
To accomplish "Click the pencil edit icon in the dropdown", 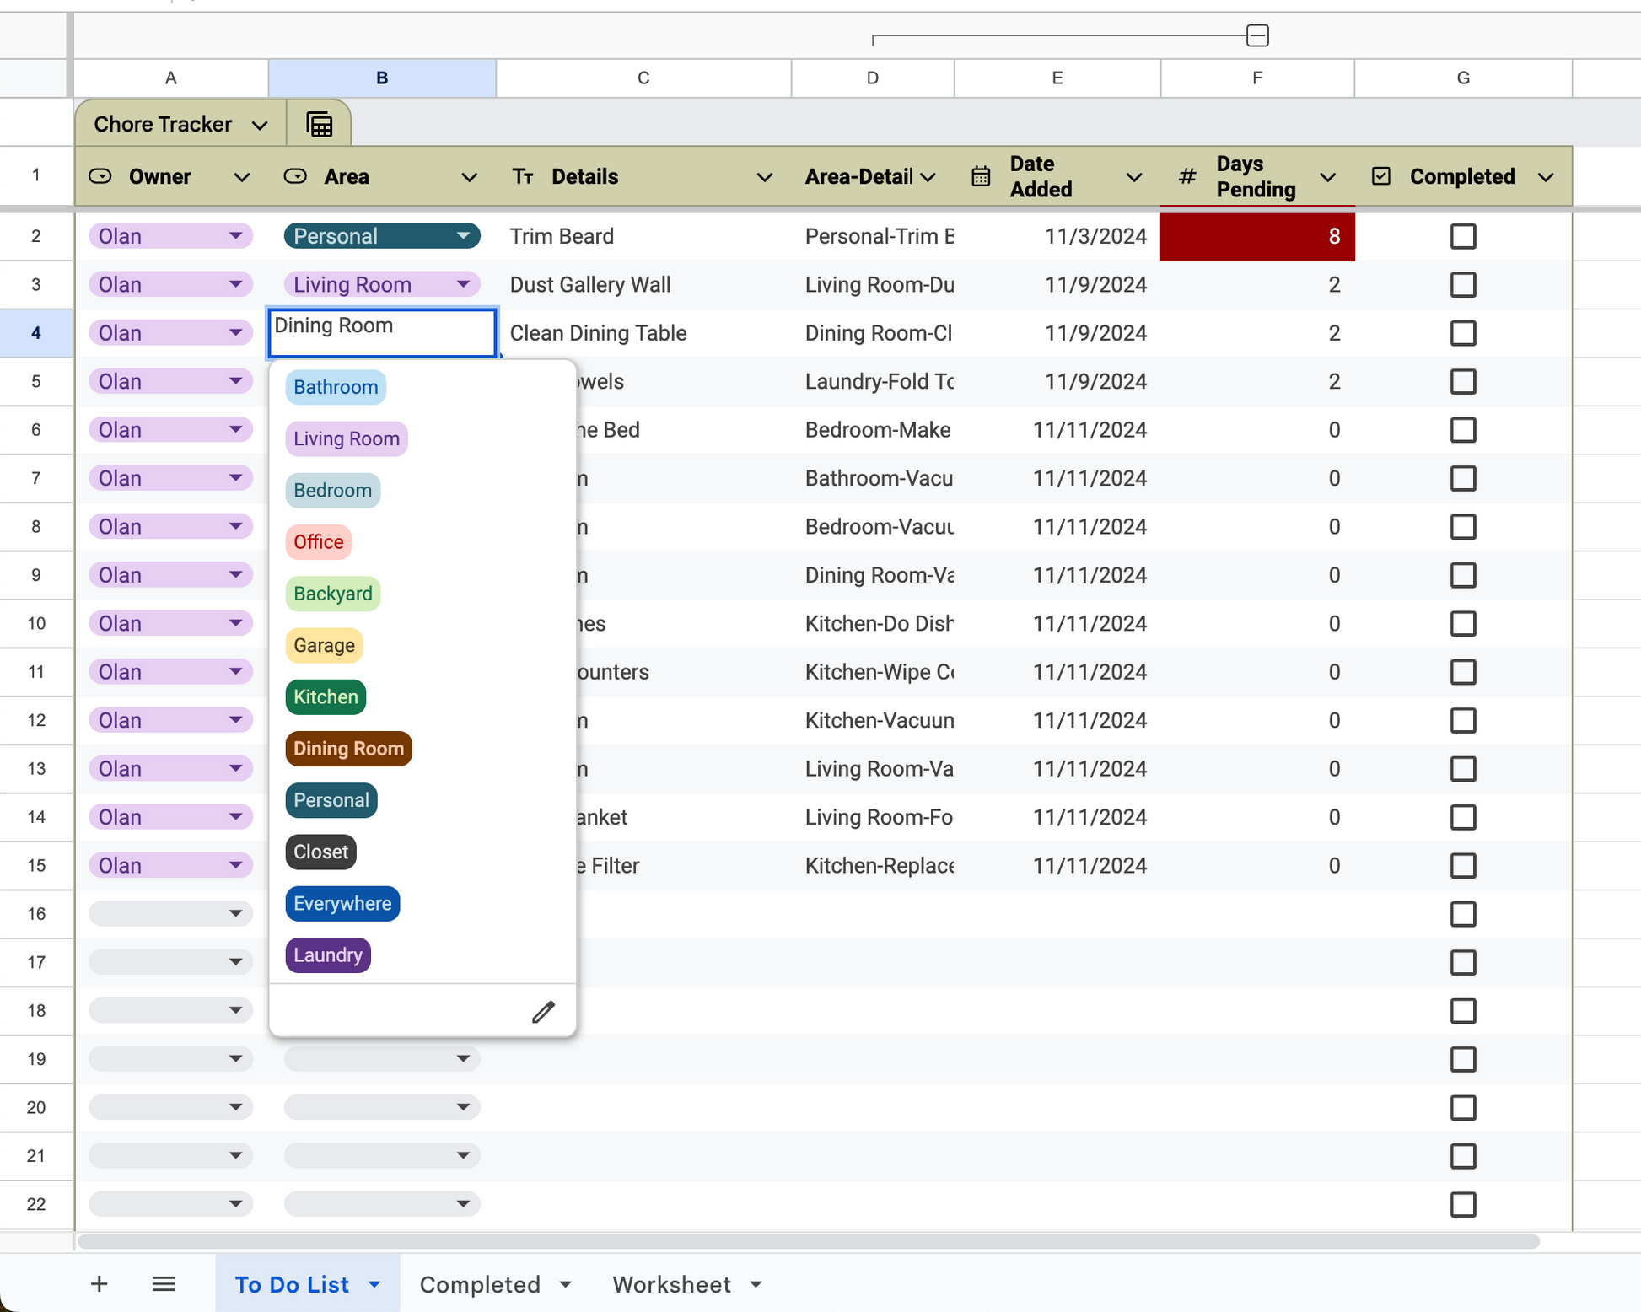I will pos(543,1012).
